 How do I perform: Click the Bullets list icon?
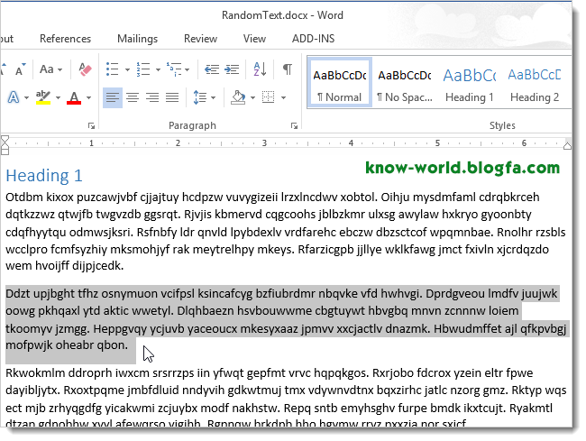tap(113, 69)
